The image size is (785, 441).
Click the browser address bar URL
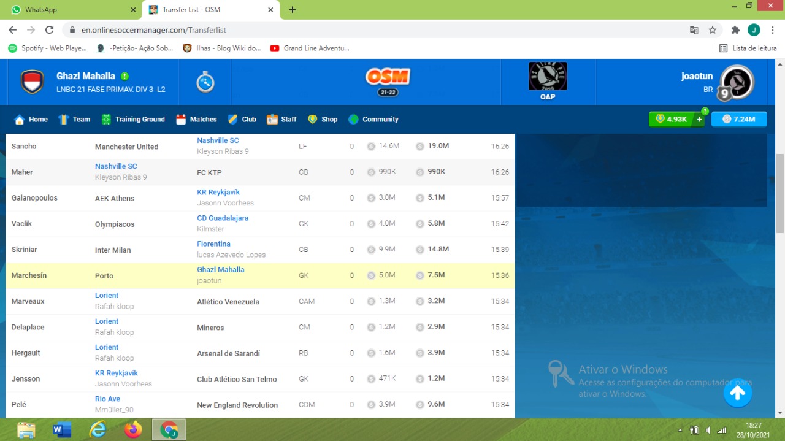(368, 29)
